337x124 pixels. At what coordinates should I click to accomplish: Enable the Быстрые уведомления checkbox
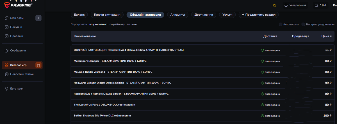303,24
